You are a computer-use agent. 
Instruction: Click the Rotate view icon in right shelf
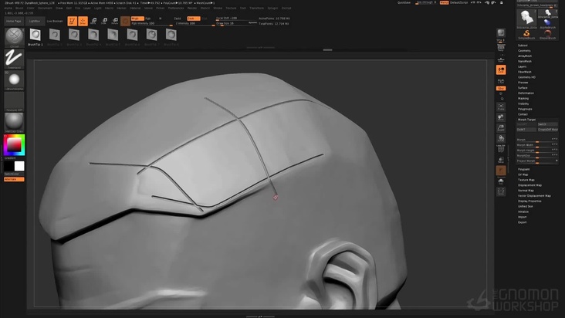pos(501,138)
